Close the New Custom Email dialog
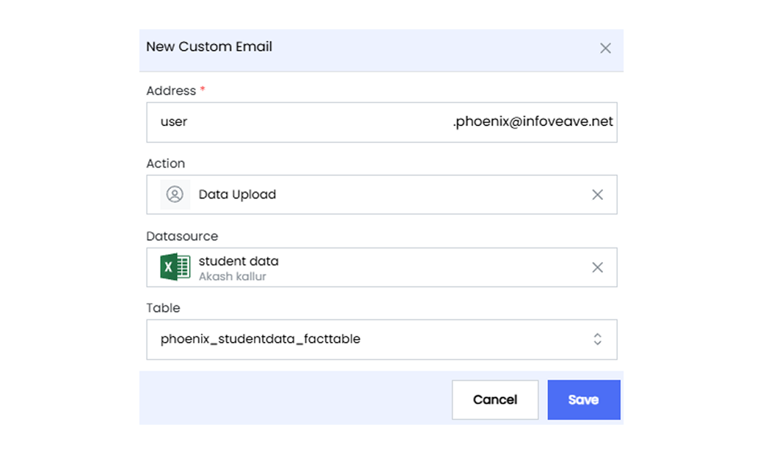The height and width of the screenshot is (454, 763). [x=605, y=48]
